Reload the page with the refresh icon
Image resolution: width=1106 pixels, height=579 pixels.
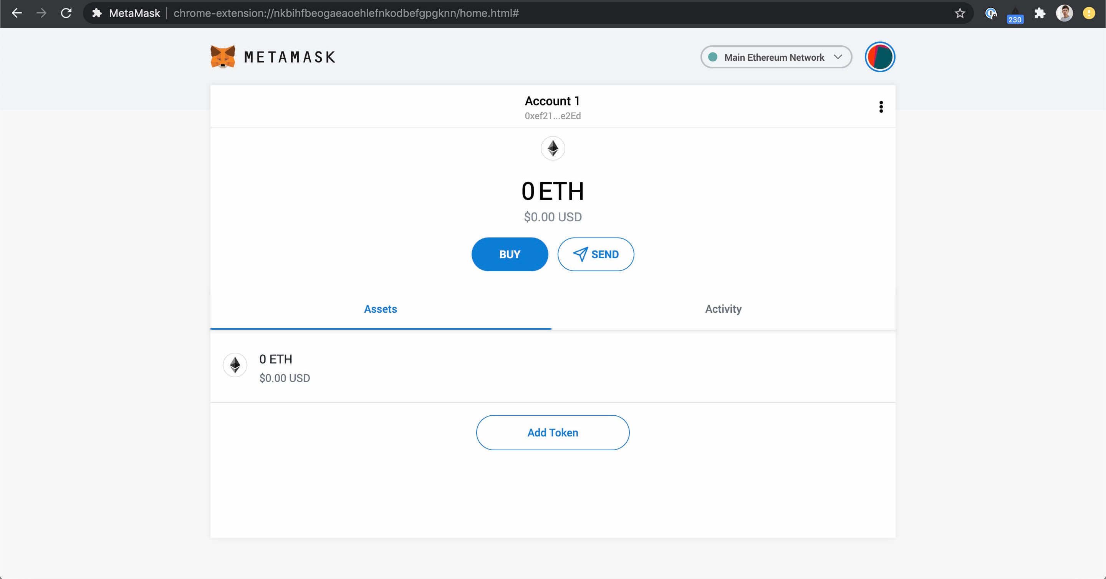(66, 13)
